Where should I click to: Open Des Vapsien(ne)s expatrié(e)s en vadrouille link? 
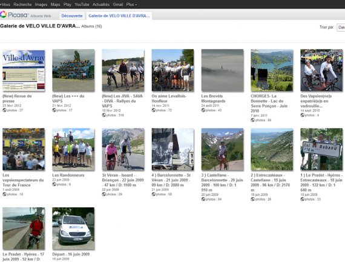click(x=316, y=101)
